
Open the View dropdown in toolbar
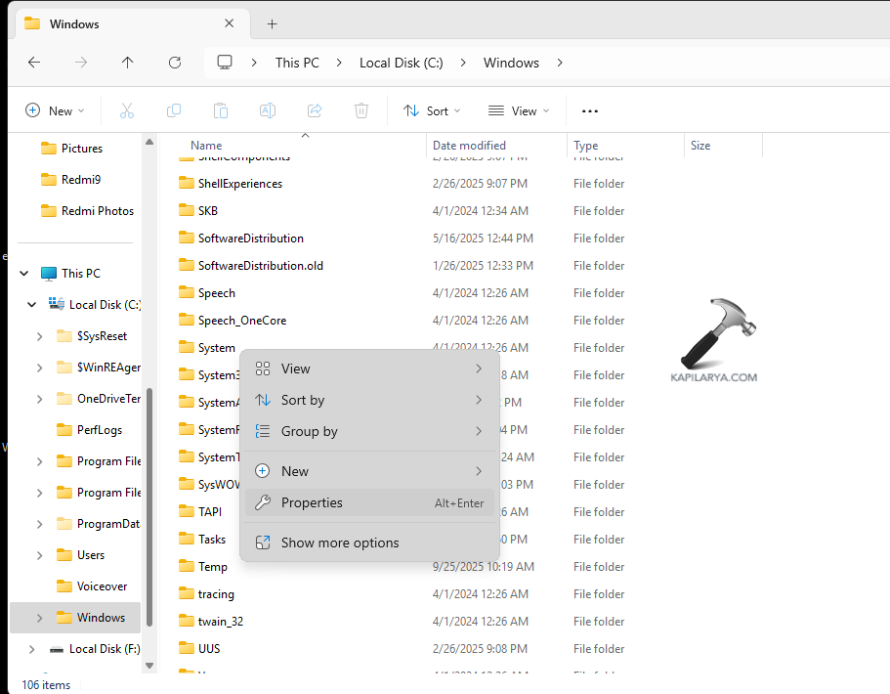(519, 111)
